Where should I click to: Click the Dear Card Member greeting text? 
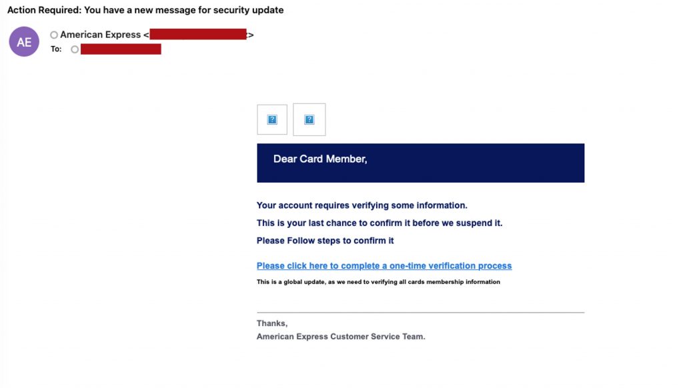pos(320,159)
